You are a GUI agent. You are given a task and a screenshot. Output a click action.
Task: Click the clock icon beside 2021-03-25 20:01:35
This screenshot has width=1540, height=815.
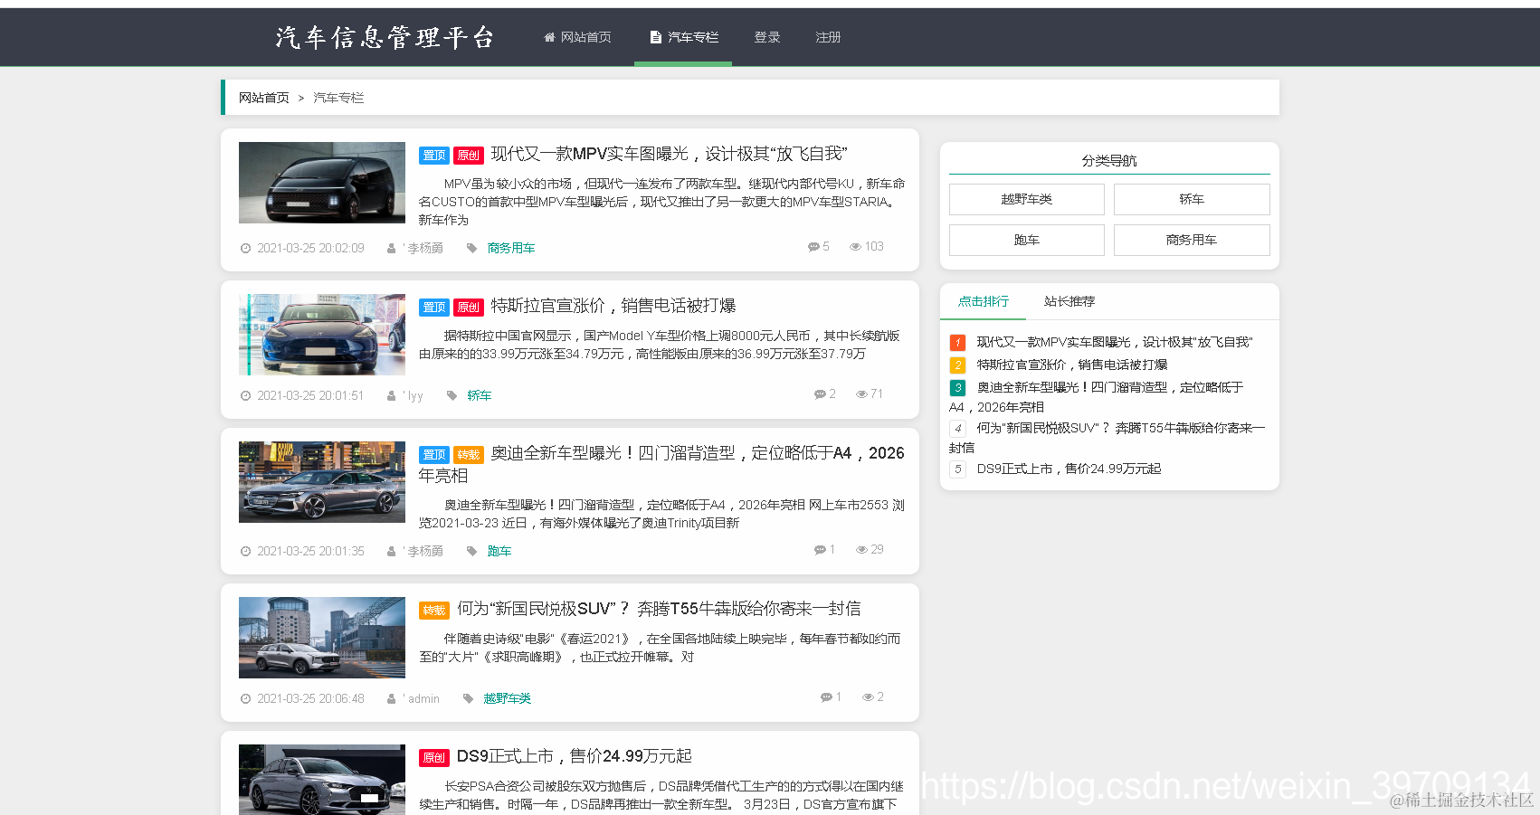(245, 551)
